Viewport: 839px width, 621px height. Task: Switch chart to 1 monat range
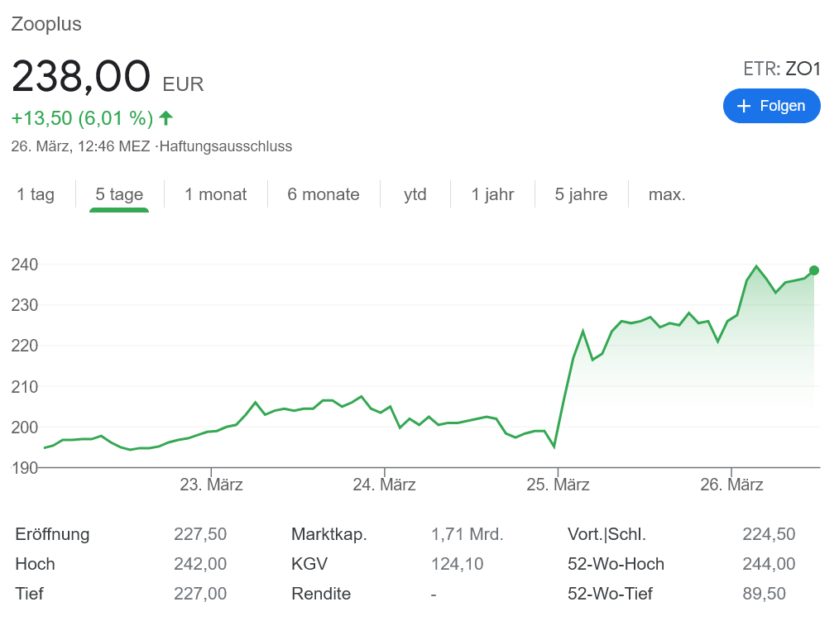point(215,194)
